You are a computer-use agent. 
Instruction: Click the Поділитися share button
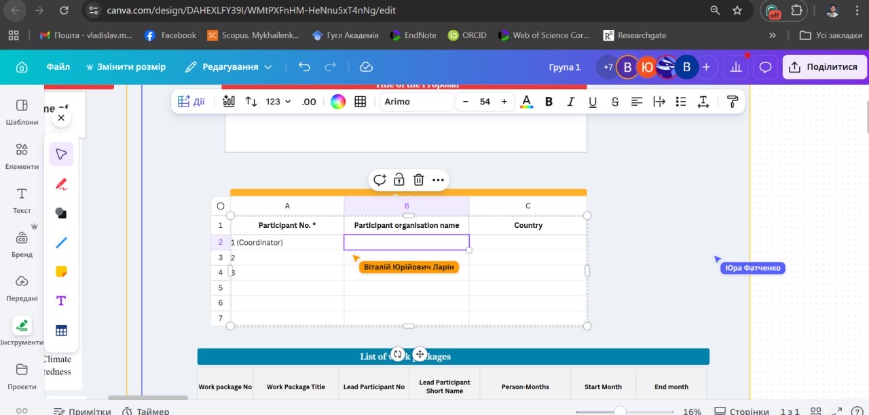tap(824, 67)
